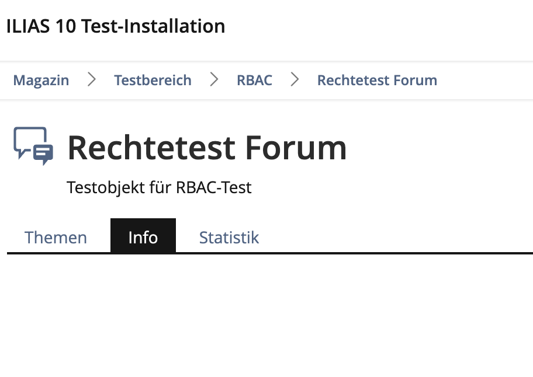Click the large Rechtetest Forum page heading

point(207,148)
